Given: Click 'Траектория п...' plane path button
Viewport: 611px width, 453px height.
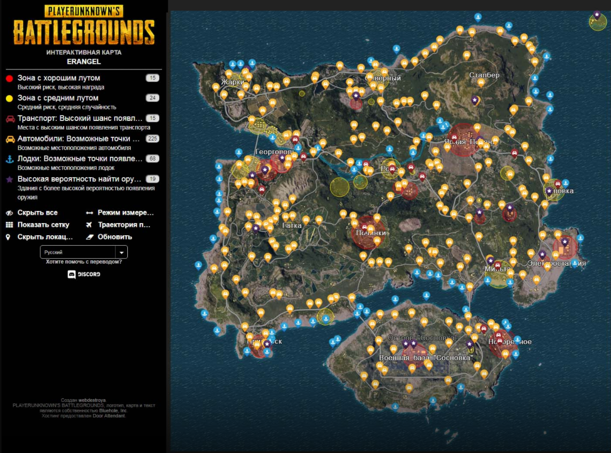Looking at the screenshot, I should tap(124, 225).
